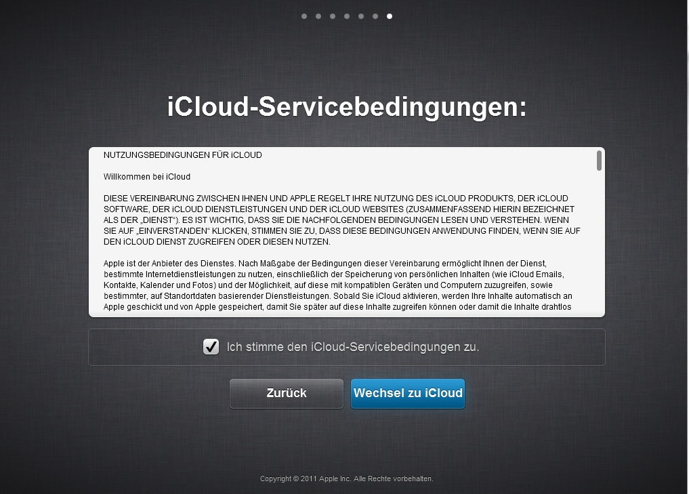
Task: Select the third step progress dot
Action: [x=333, y=16]
